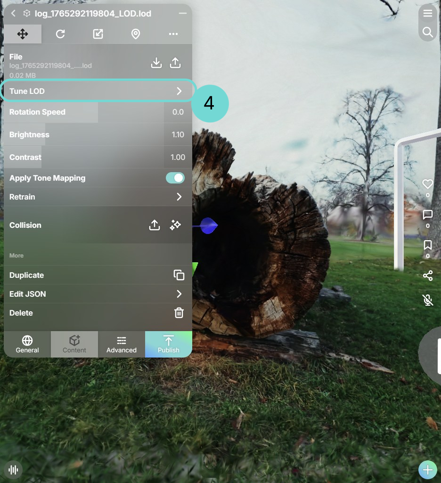
Task: Click the Rotation Speed value field
Action: (x=178, y=112)
